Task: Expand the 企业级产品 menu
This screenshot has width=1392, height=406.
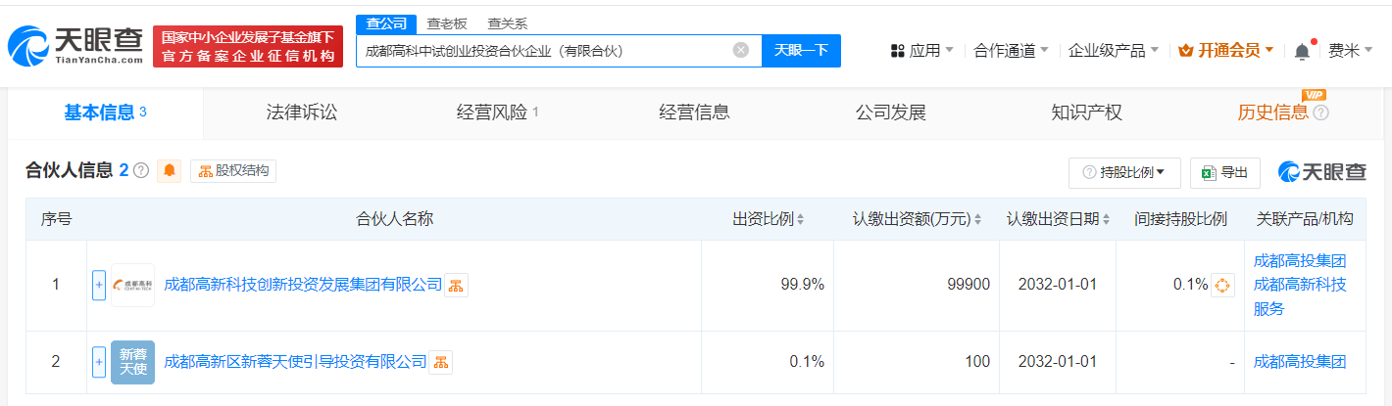Action: click(x=1113, y=51)
